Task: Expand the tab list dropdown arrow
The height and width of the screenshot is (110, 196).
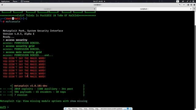Action: [194, 9]
